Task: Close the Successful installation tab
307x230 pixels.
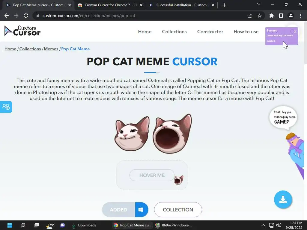Action: click(x=213, y=5)
